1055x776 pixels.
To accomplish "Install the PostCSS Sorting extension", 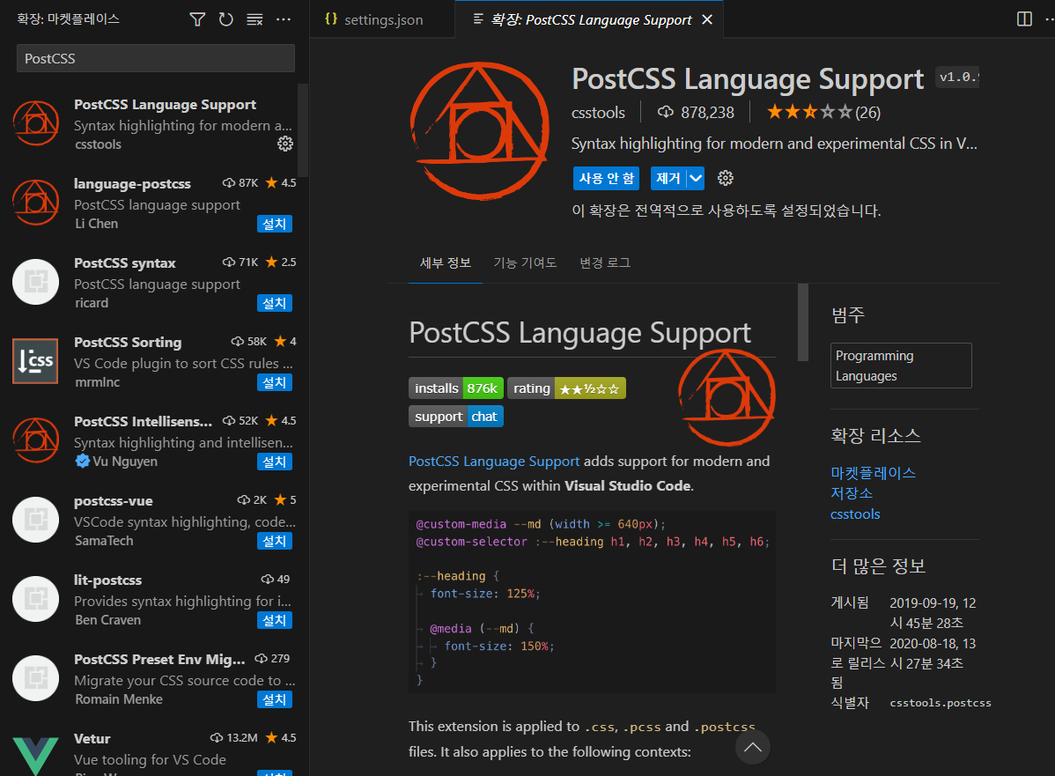I will pyautogui.click(x=275, y=382).
